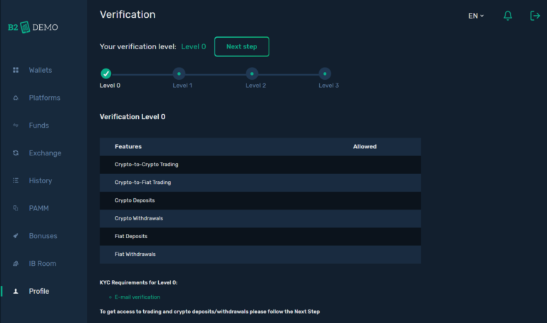Select the Level 3 progress marker

coord(325,73)
